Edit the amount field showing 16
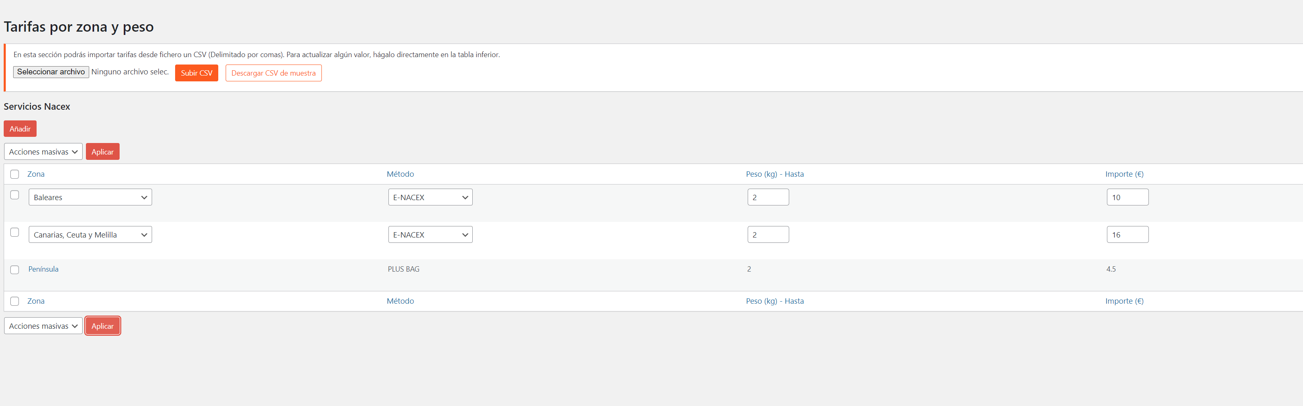This screenshot has height=406, width=1303. click(x=1127, y=235)
